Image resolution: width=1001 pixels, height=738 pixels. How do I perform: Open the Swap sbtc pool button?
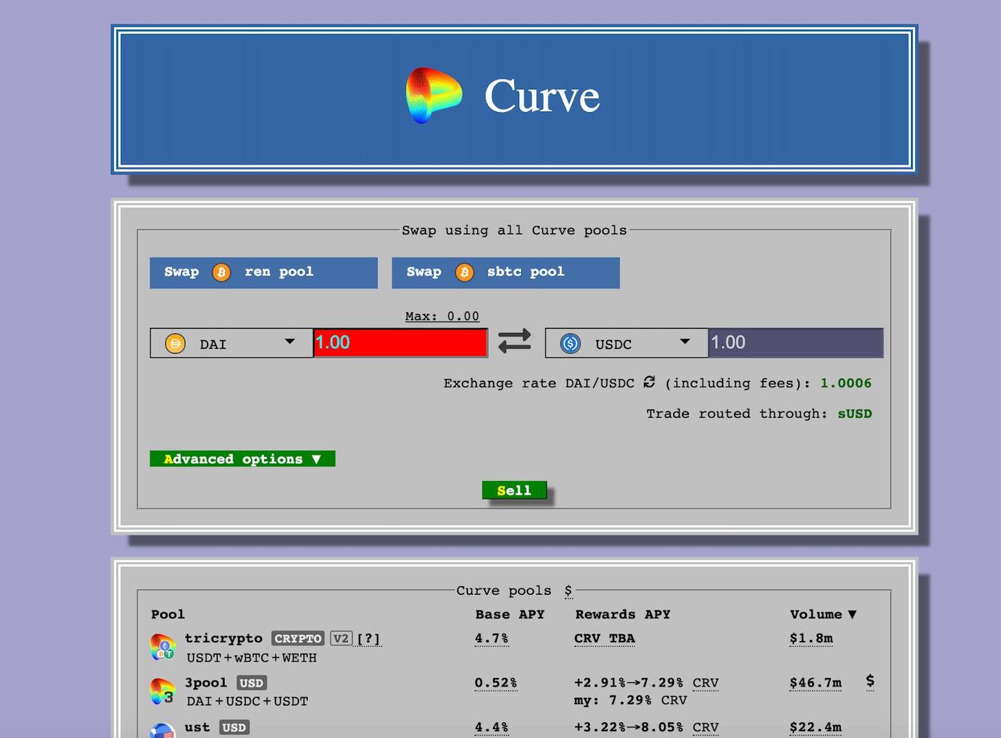tap(505, 272)
